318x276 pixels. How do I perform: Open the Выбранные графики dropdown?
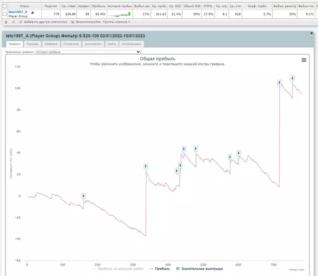coord(88,52)
